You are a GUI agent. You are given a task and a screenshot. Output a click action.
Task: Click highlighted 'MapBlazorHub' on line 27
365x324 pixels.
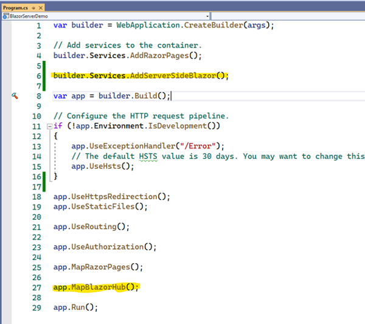pyautogui.click(x=98, y=287)
